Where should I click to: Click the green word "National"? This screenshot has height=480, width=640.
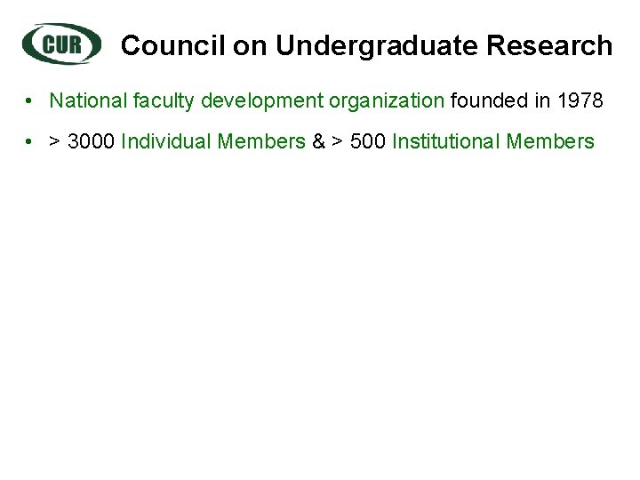85,100
